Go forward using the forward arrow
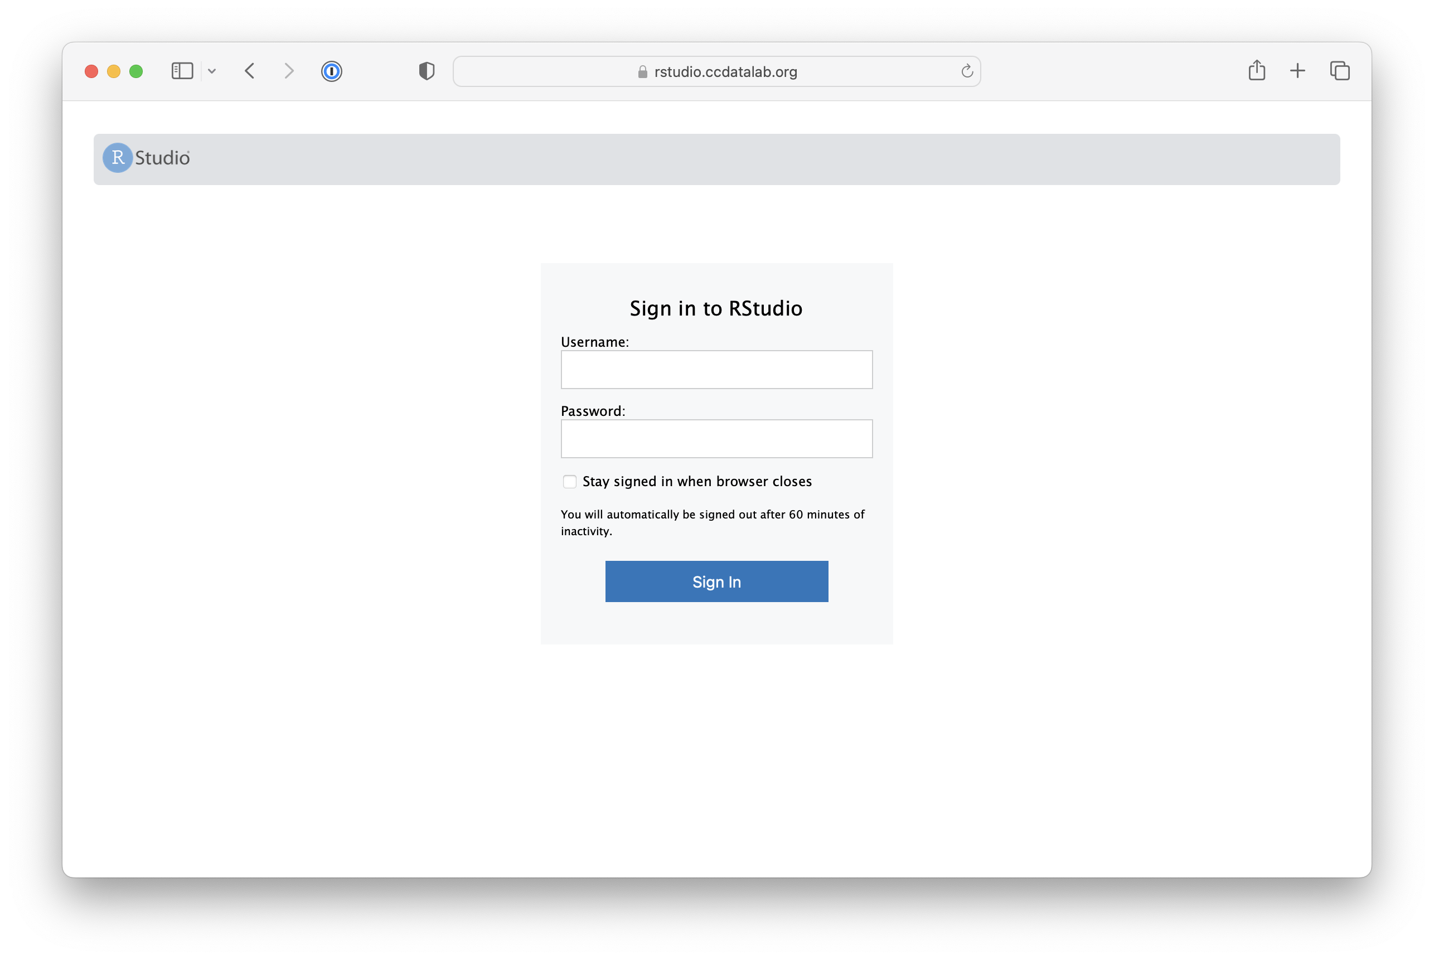 (x=288, y=71)
